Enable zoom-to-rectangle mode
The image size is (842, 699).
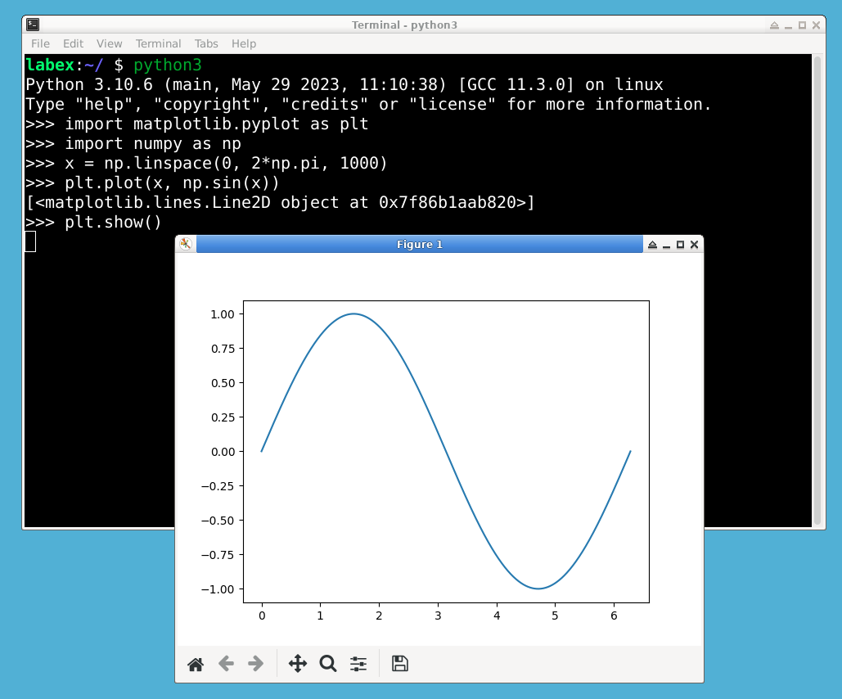(328, 664)
